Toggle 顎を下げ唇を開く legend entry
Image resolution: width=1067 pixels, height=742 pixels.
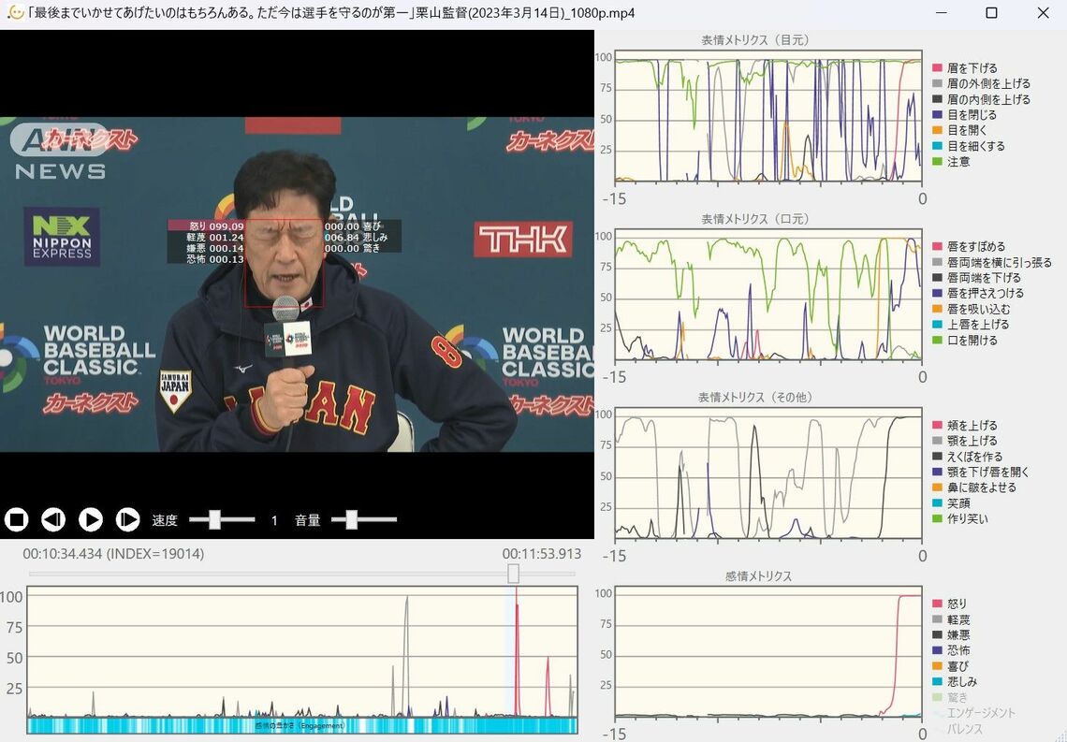tap(981, 472)
